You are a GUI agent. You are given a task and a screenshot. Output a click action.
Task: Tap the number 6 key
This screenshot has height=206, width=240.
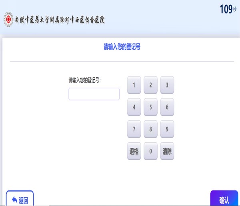coord(167,107)
